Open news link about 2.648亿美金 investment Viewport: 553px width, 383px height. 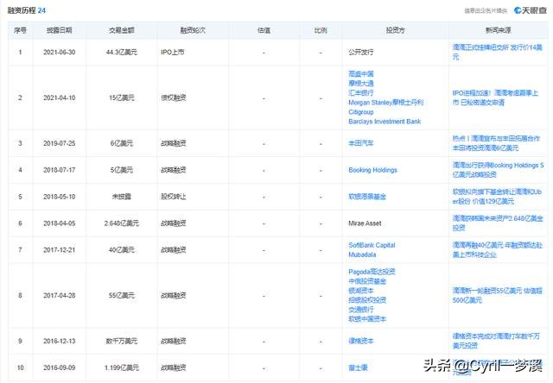[x=498, y=223]
